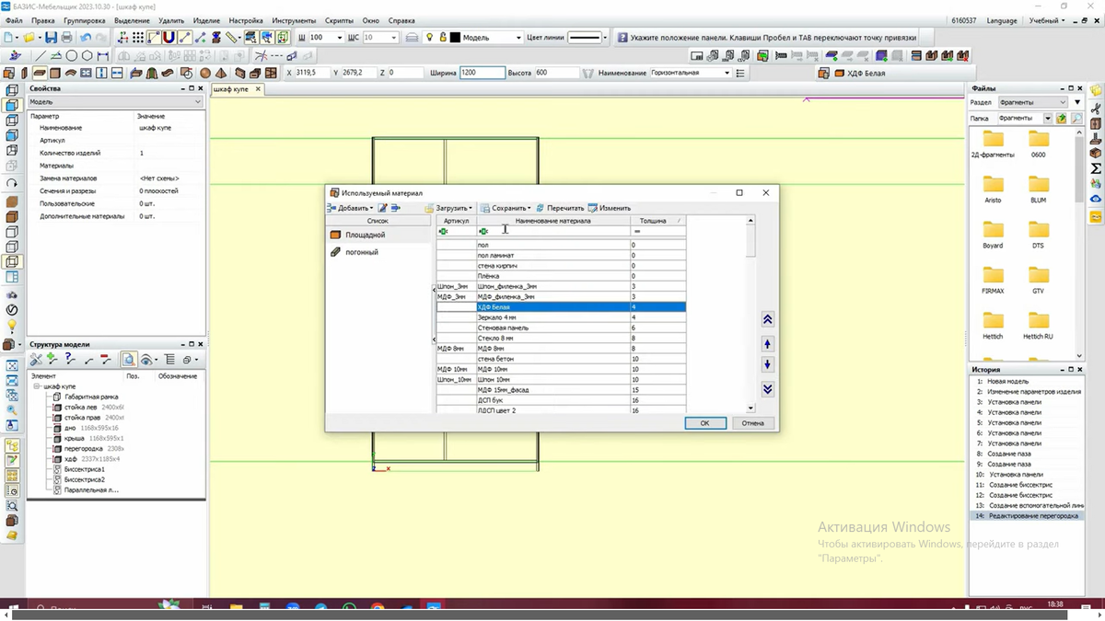Image resolution: width=1105 pixels, height=621 pixels.
Task: Click the material list vertical scrollbar
Action: (x=750, y=313)
